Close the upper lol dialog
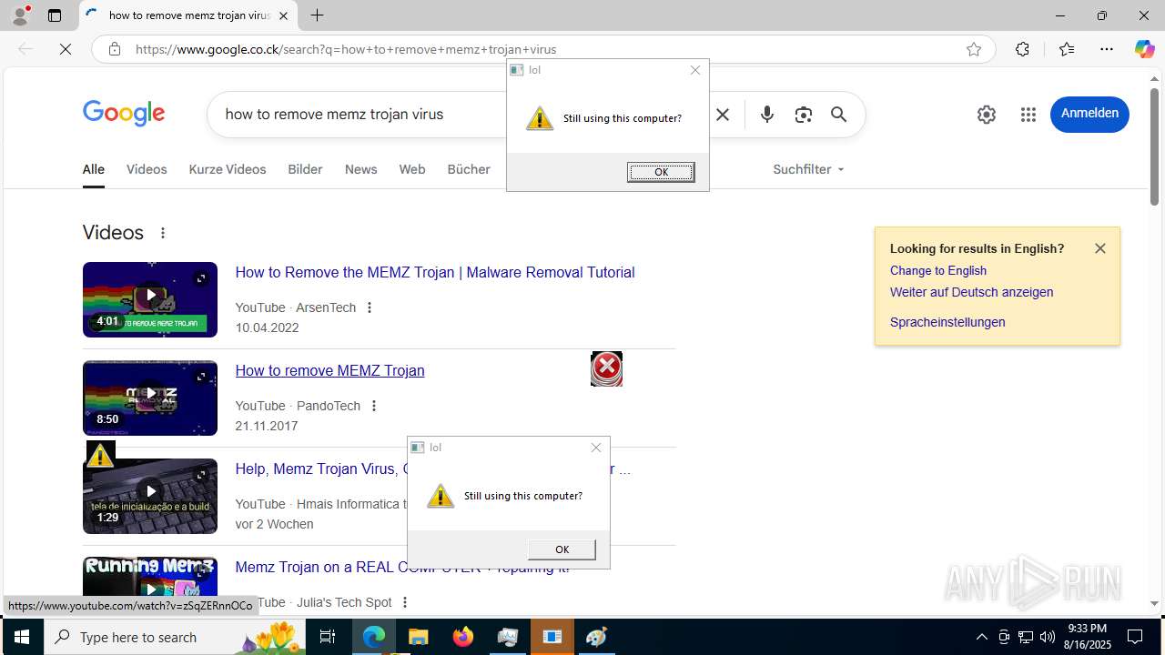1165x655 pixels. coord(695,70)
